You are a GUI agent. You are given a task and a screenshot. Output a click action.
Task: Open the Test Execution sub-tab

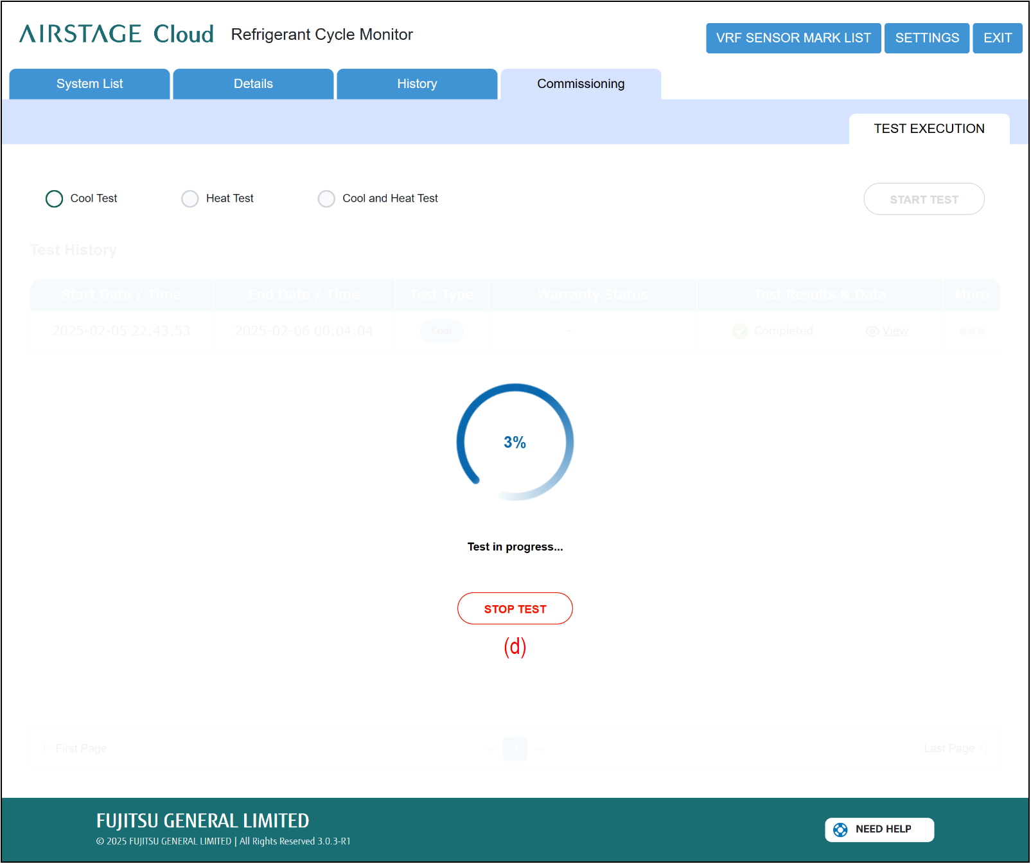(928, 128)
